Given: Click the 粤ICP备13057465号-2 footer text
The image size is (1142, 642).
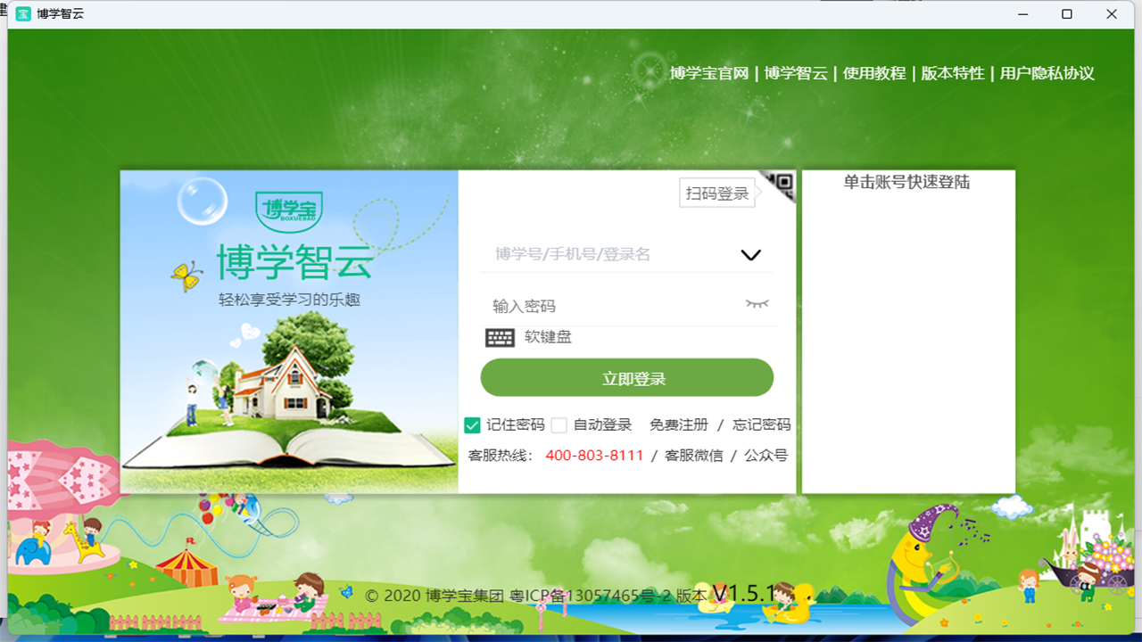Looking at the screenshot, I should pyautogui.click(x=590, y=596).
